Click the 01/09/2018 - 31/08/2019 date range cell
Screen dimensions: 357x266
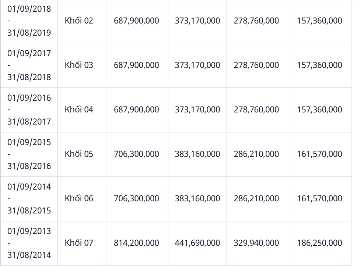click(29, 21)
